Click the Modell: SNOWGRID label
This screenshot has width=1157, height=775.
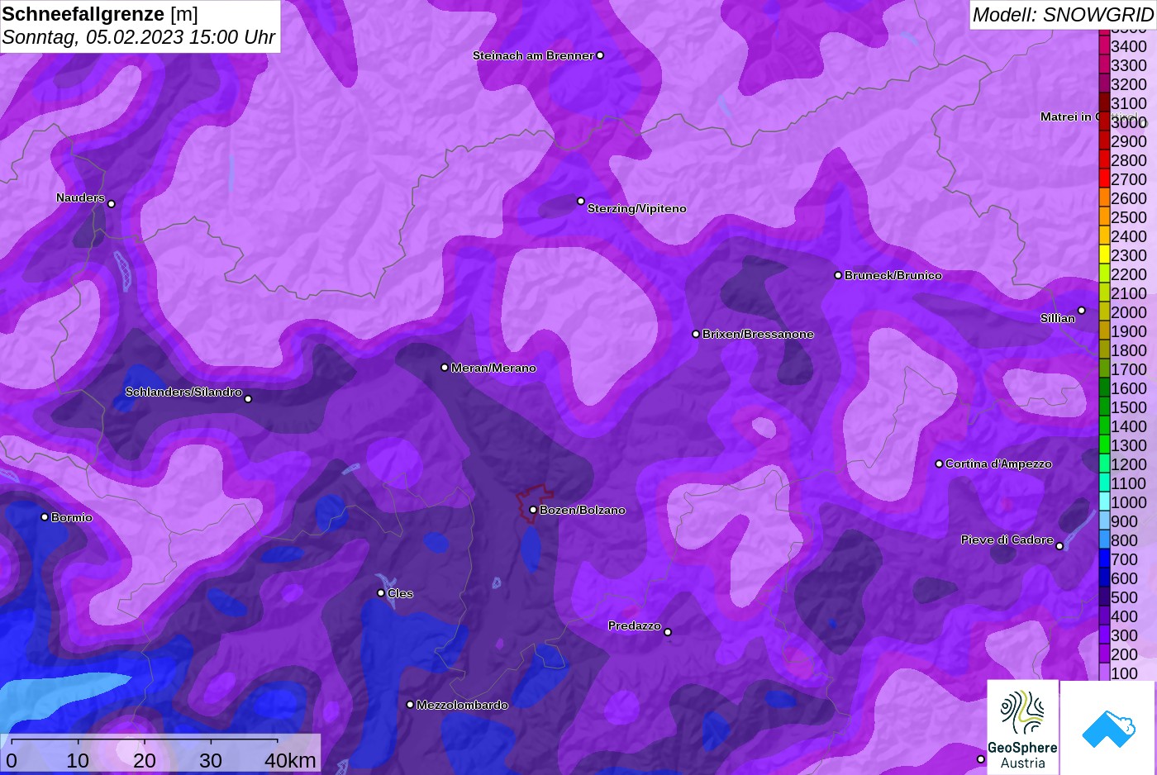tap(1063, 15)
